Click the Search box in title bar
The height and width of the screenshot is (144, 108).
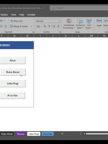coord(79,8)
